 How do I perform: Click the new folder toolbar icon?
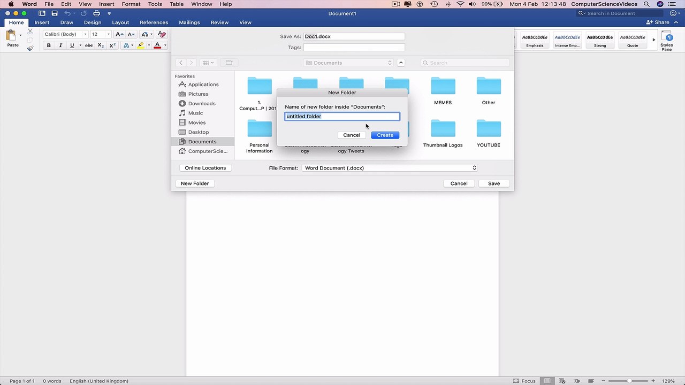click(229, 63)
